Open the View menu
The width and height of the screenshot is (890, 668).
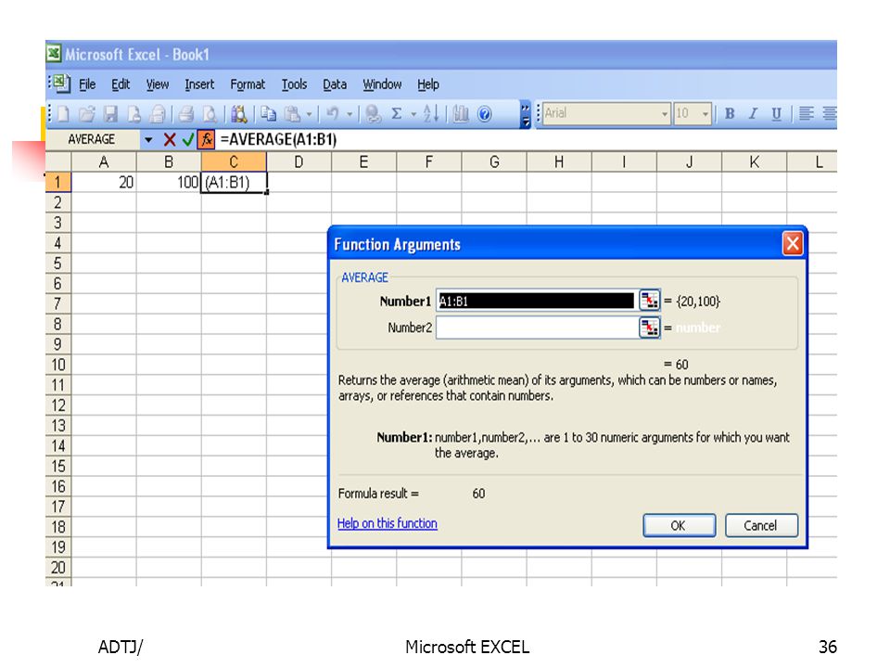point(158,84)
